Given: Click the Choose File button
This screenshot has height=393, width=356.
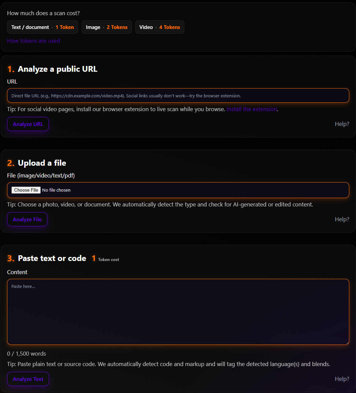Looking at the screenshot, I should pyautogui.click(x=26, y=190).
